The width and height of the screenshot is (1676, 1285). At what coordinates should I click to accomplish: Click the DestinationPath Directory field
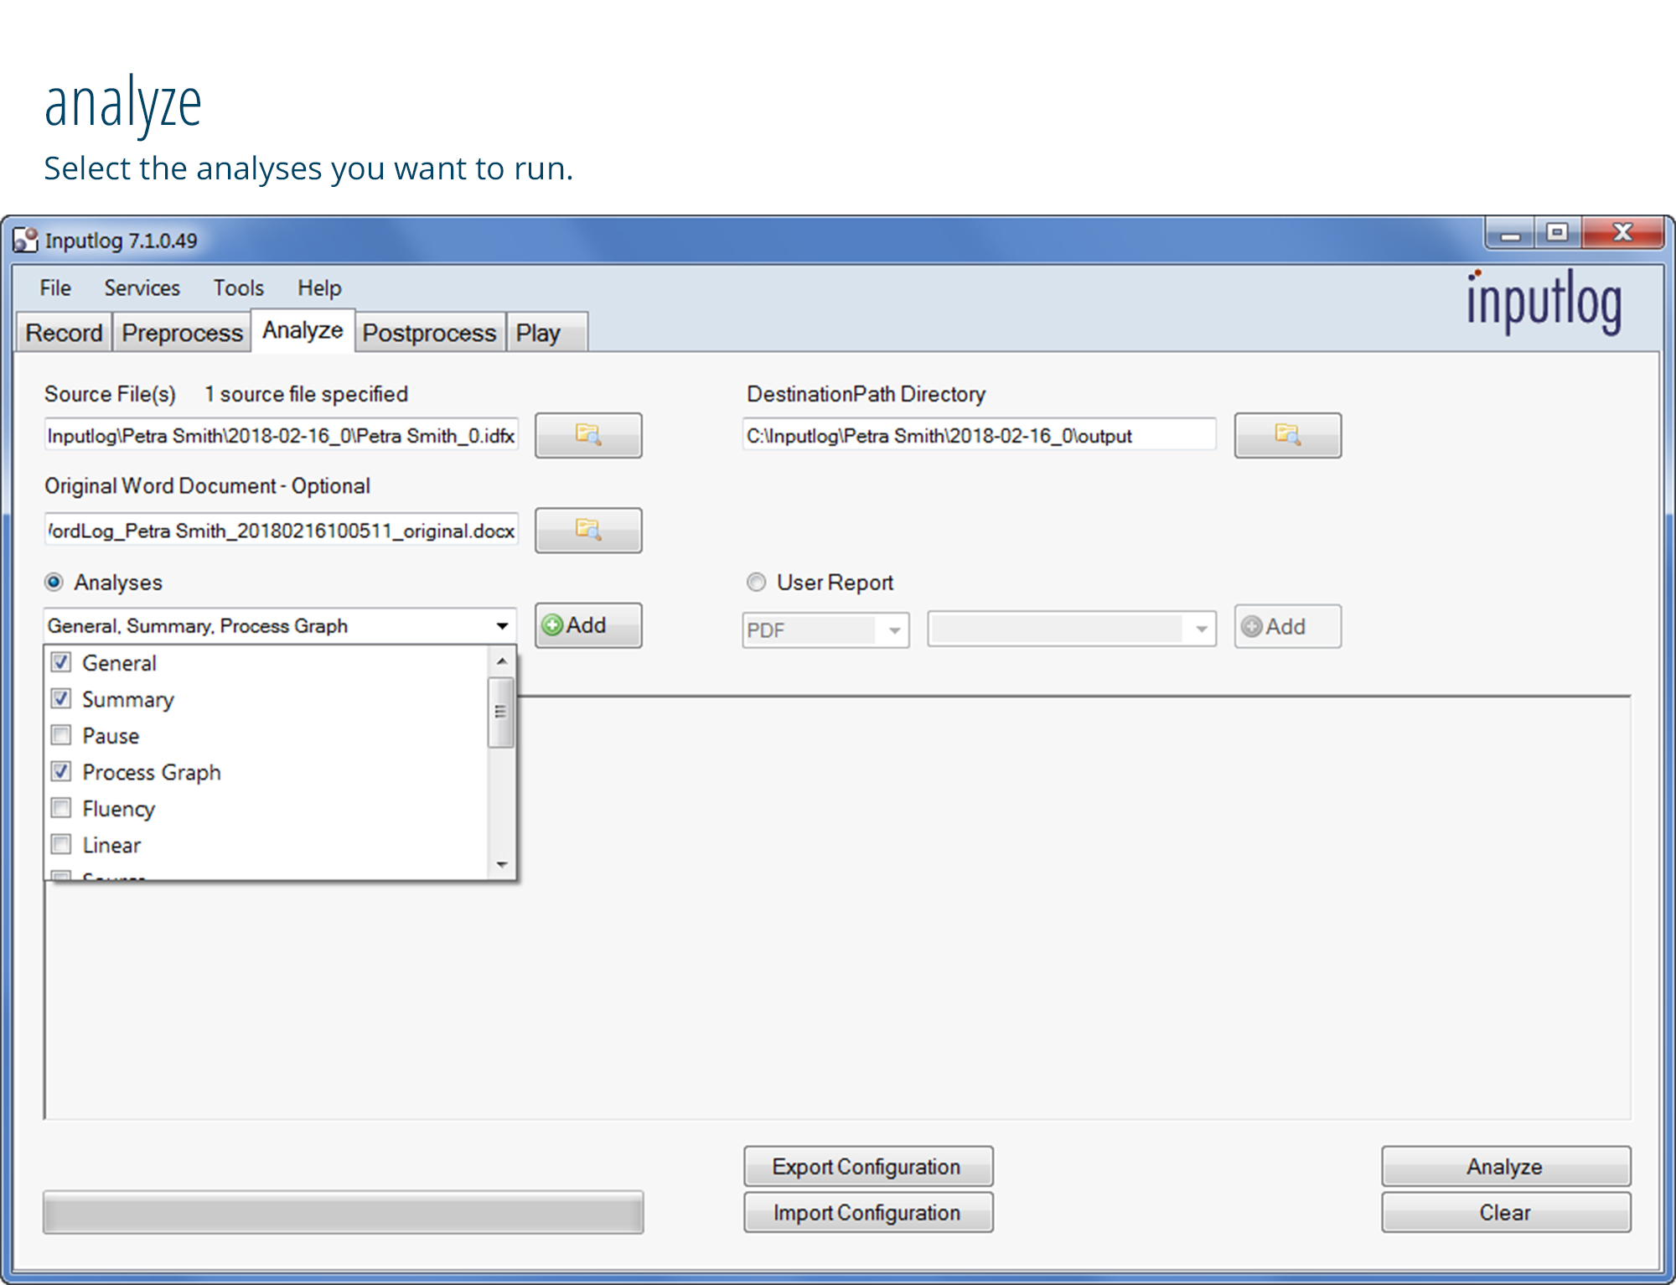pos(979,435)
